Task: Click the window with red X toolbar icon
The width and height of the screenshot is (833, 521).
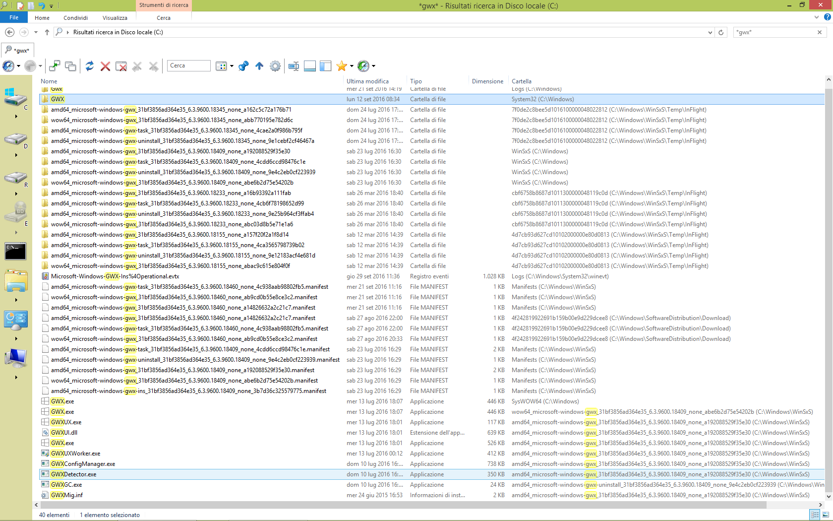Action: [121, 66]
